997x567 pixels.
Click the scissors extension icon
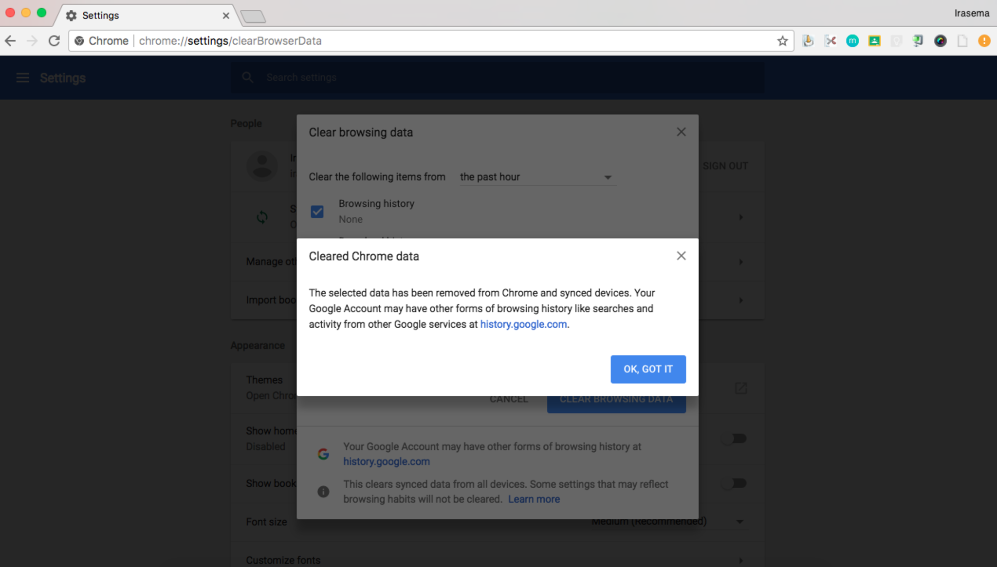tap(831, 41)
